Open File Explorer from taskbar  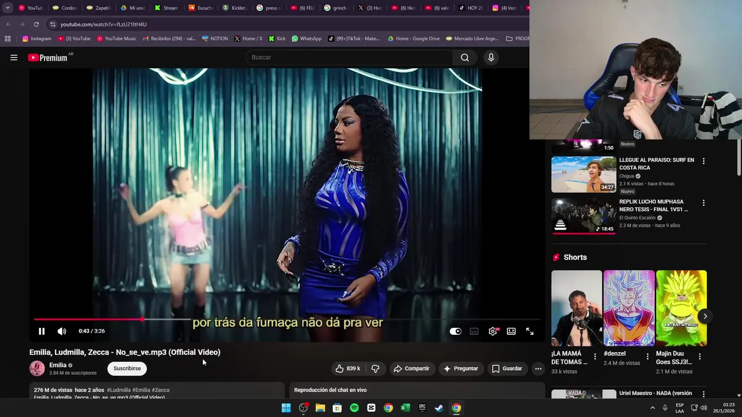point(320,408)
